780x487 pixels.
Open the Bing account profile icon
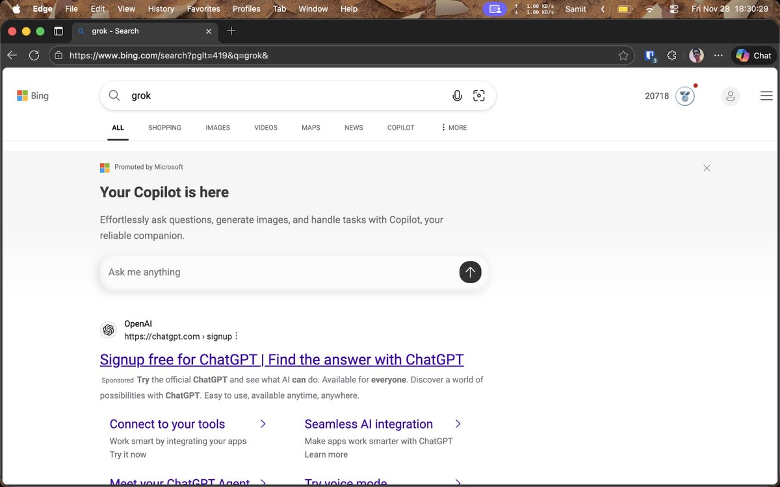pyautogui.click(x=731, y=96)
